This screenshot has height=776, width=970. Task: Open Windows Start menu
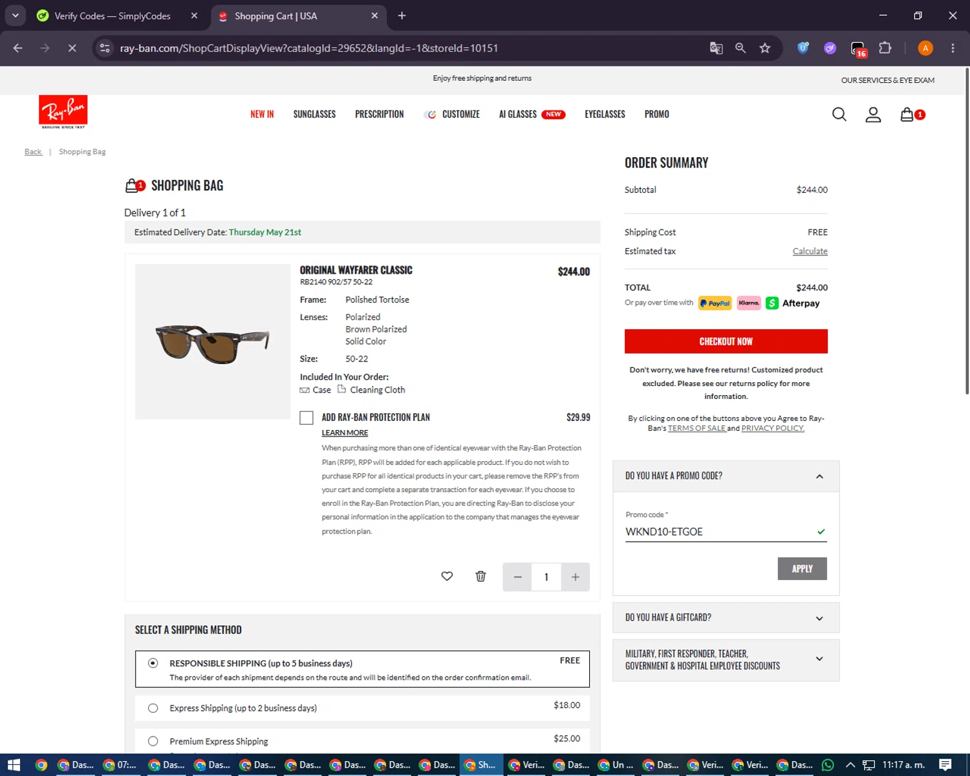tap(14, 765)
